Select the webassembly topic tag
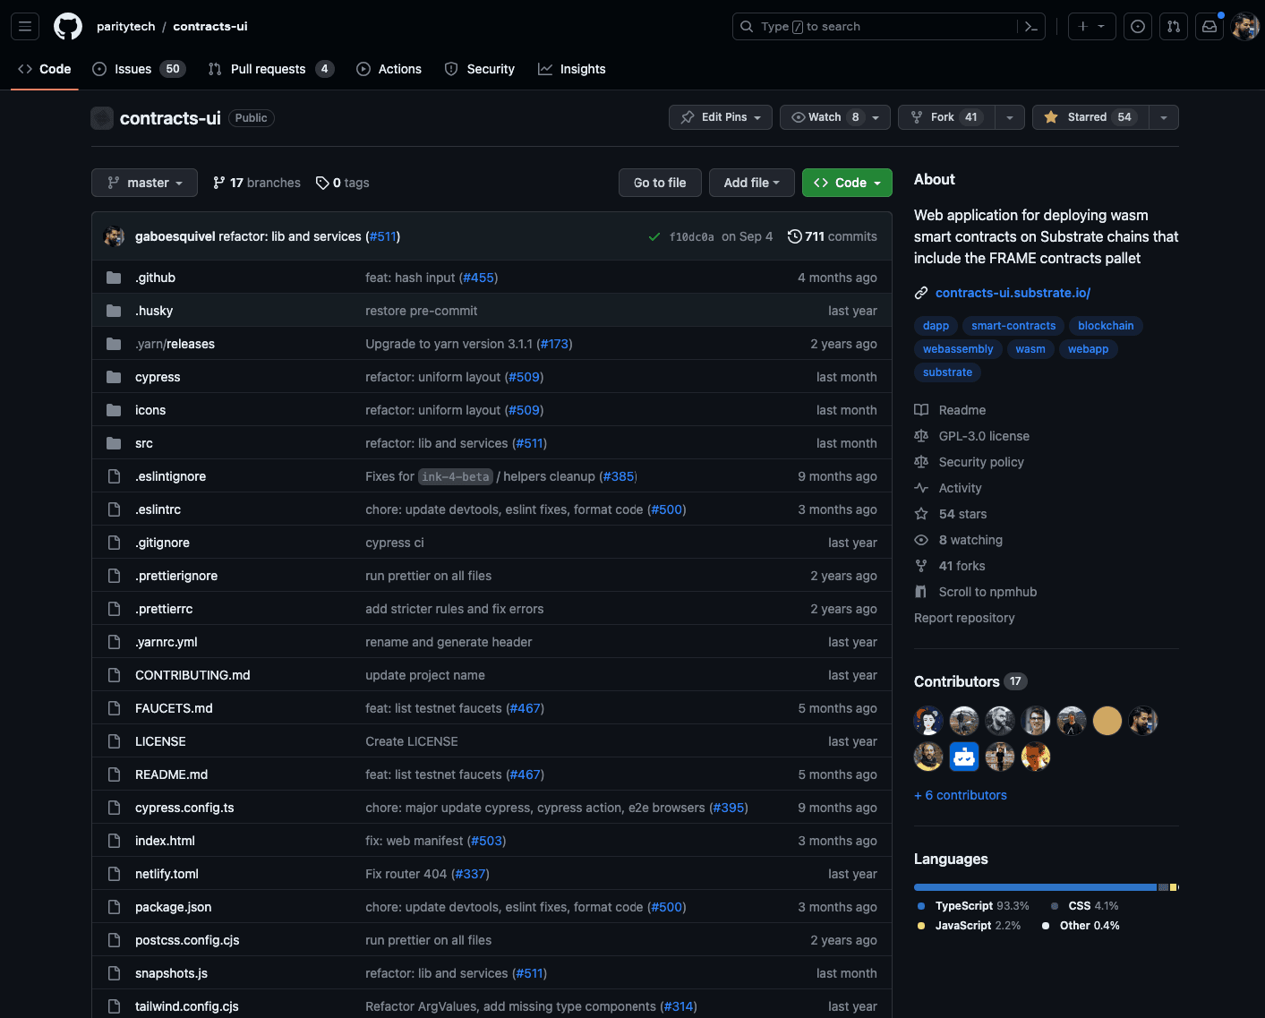Screen dimensions: 1265x1018 [x=958, y=349]
